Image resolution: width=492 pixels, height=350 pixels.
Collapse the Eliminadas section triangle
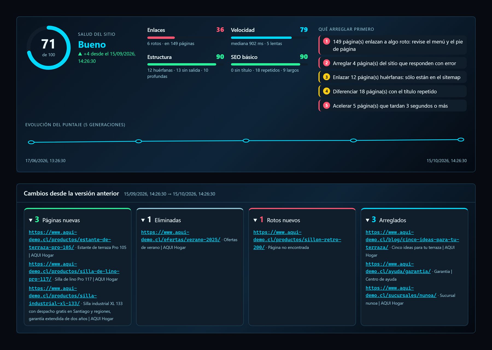pyautogui.click(x=143, y=220)
